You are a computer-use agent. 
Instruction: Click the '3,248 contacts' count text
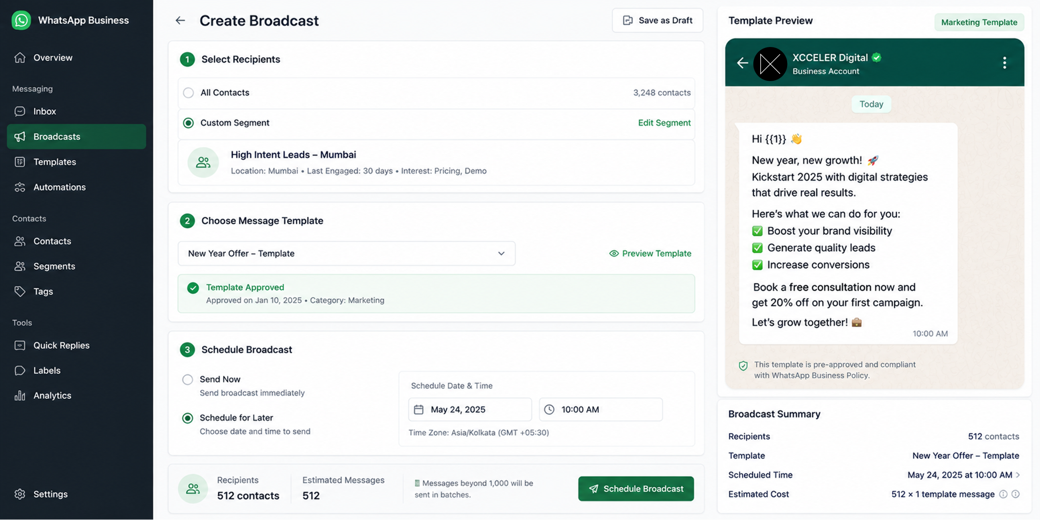(x=662, y=93)
